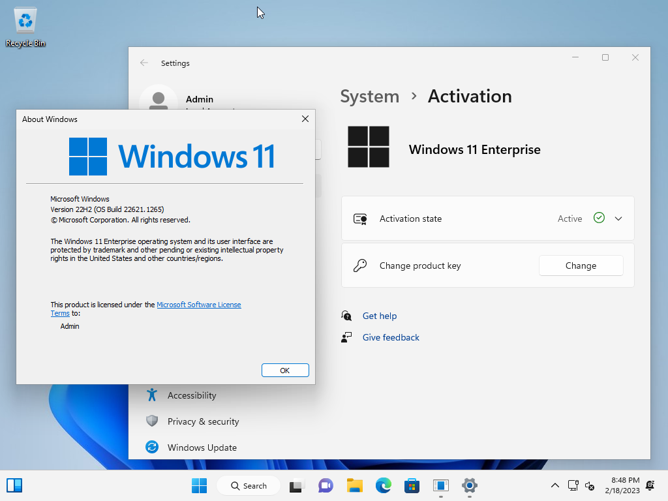
Task: Open the Give feedback link
Action: 391,337
